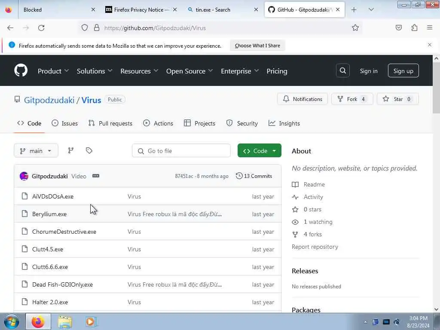Open the Pull requests repository tab
The width and height of the screenshot is (440, 330).
point(110,123)
